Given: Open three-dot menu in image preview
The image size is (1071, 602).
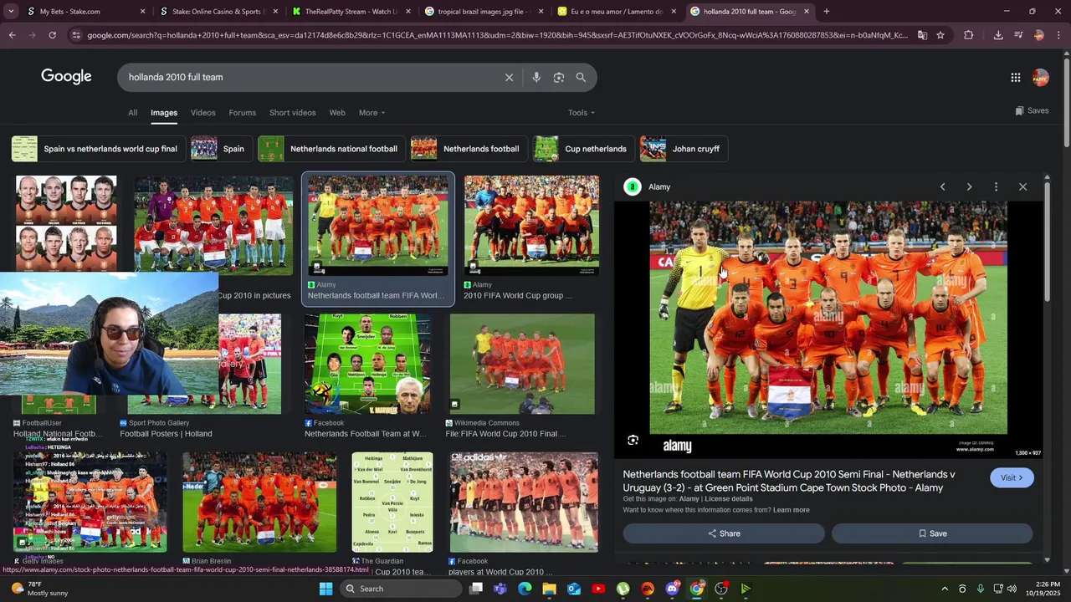Looking at the screenshot, I should click(996, 186).
